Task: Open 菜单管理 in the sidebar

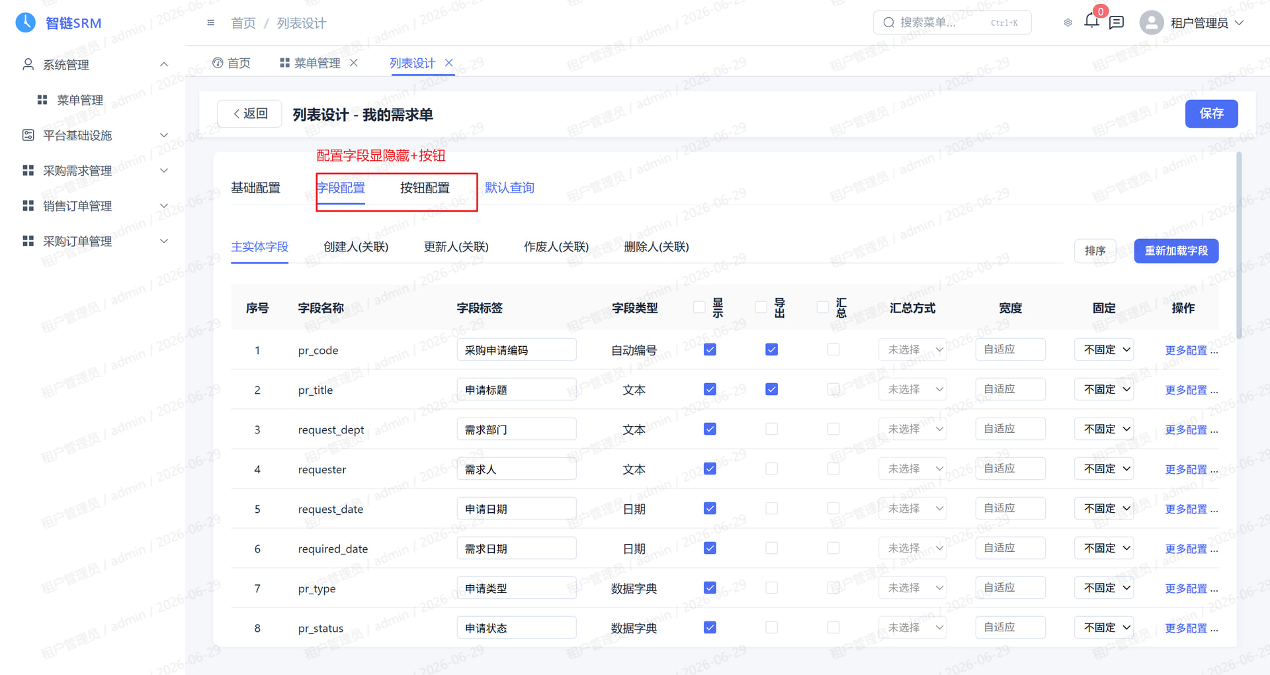Action: click(79, 100)
